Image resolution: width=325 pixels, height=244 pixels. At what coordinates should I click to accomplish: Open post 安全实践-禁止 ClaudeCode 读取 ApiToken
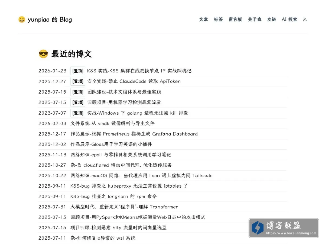(134, 81)
